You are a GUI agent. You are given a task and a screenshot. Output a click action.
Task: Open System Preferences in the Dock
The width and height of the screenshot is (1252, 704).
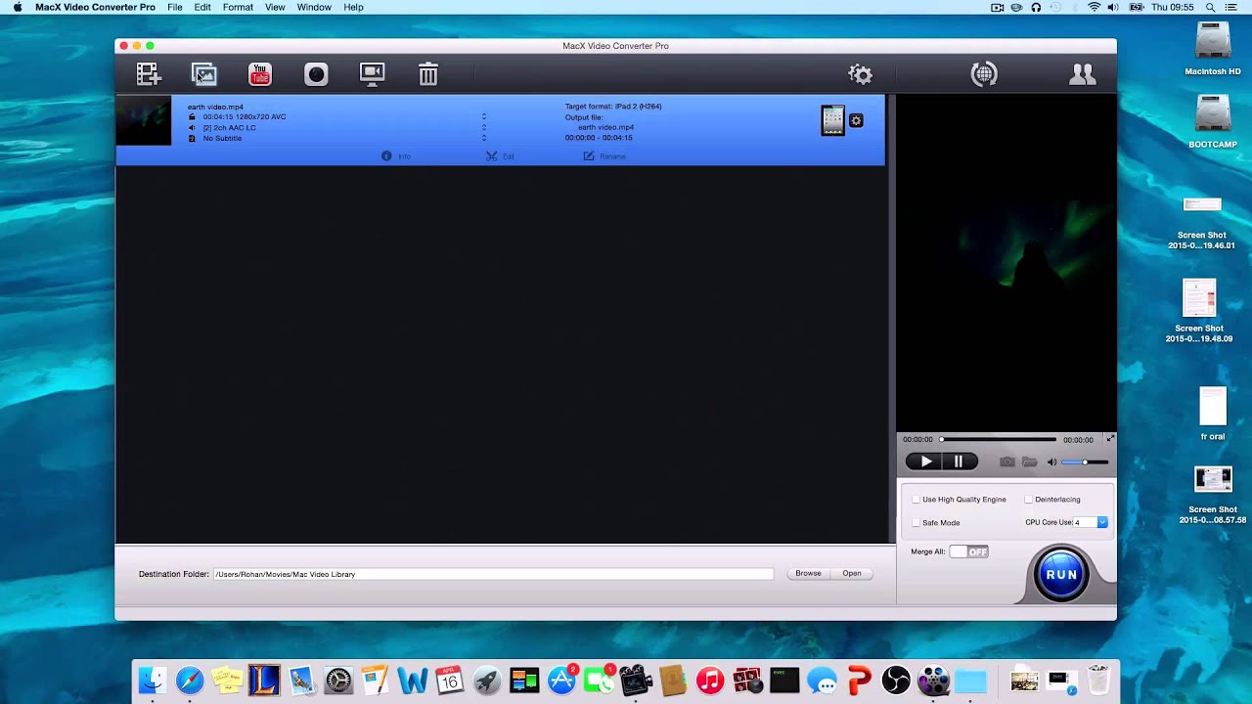(338, 680)
